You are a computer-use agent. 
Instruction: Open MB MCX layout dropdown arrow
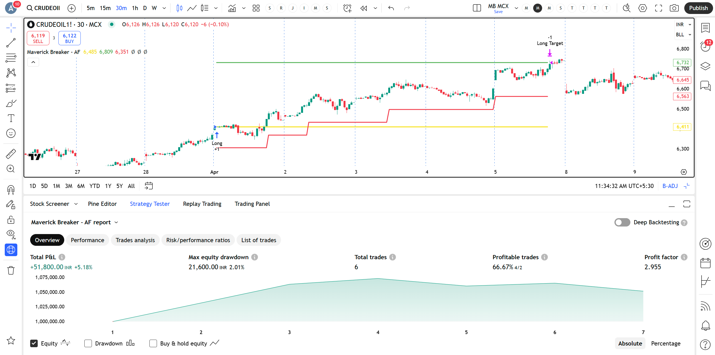[516, 8]
